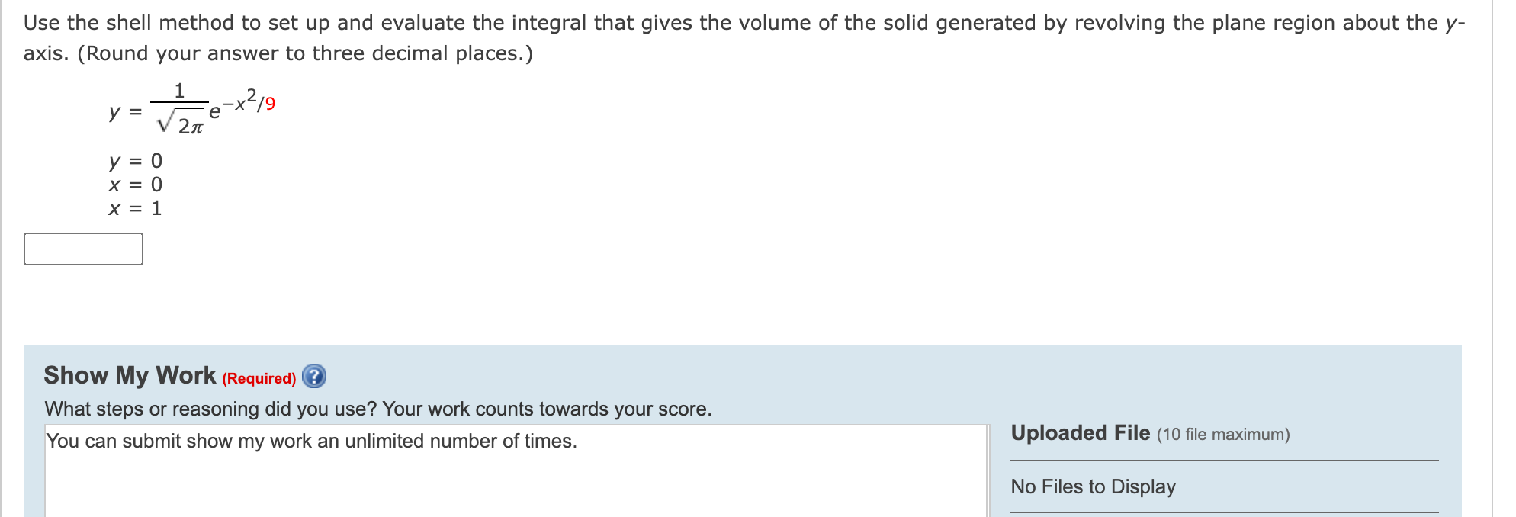1516x517 pixels.
Task: Click the placeholder text about unlimited submissions
Action: tap(311, 440)
